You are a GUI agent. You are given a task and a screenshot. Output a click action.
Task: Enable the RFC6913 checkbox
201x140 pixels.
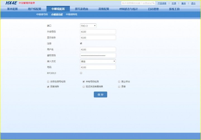coord(81,73)
